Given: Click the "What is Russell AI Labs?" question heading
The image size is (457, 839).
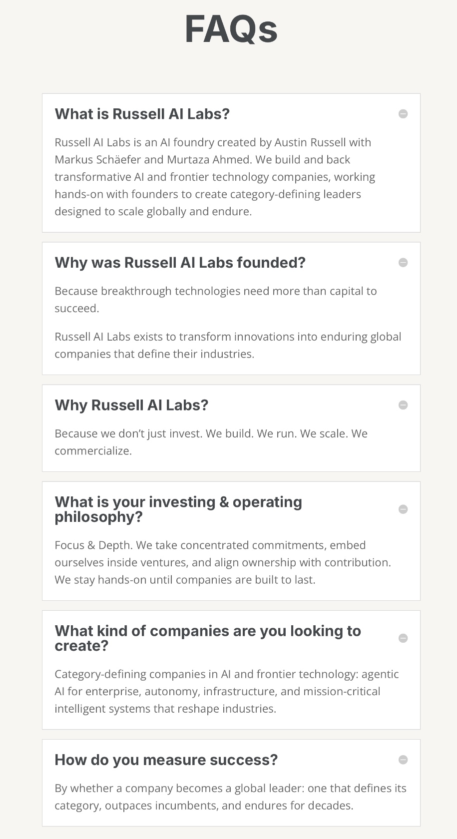Looking at the screenshot, I should tap(142, 114).
